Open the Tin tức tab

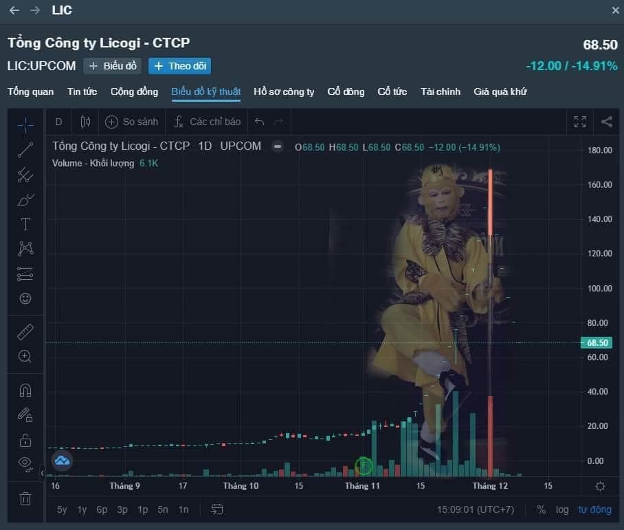pos(82,91)
